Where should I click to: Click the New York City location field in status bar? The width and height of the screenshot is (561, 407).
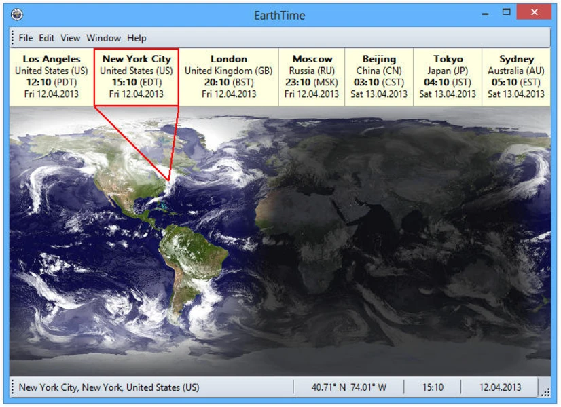click(x=109, y=387)
